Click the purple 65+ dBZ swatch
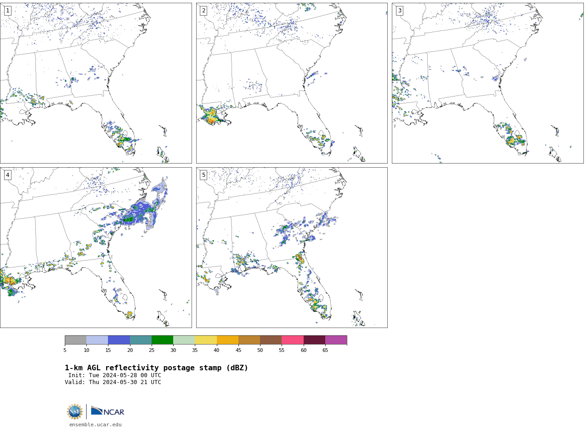Image resolution: width=588 pixels, height=430 pixels. click(x=336, y=340)
